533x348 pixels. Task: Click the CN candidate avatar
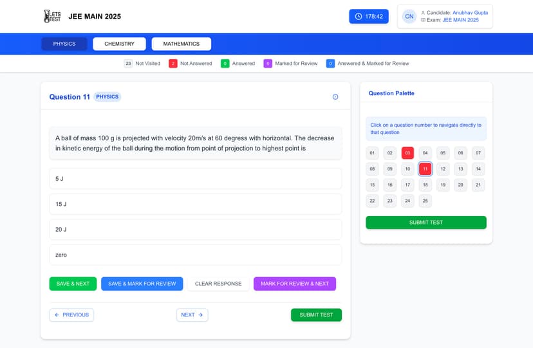point(409,16)
